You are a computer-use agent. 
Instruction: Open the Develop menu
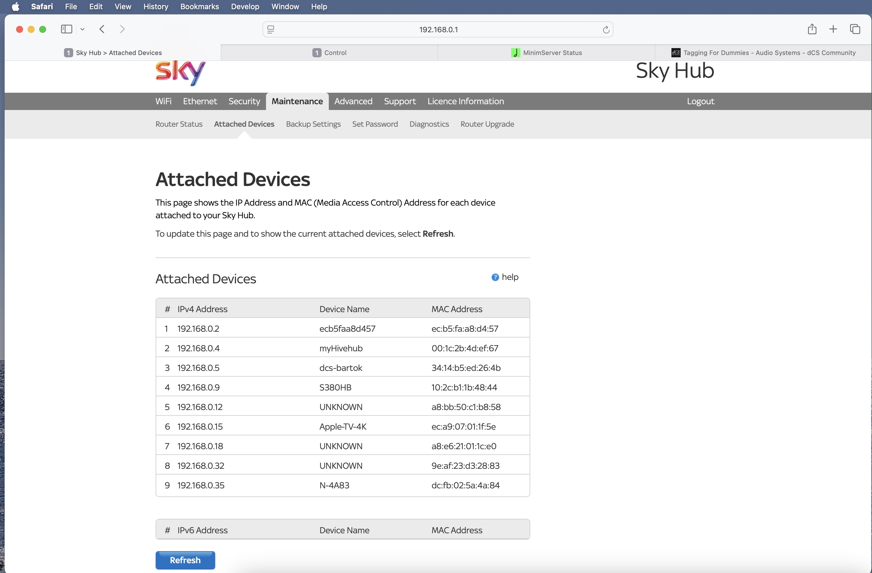point(245,7)
